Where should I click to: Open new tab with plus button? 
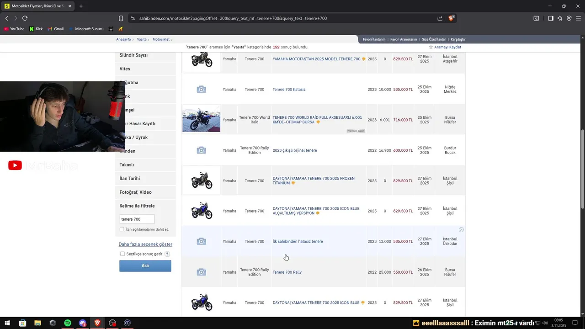point(81,6)
